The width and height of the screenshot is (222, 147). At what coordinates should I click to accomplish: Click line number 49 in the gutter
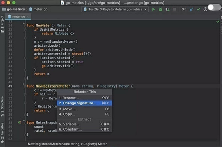(10, 86)
